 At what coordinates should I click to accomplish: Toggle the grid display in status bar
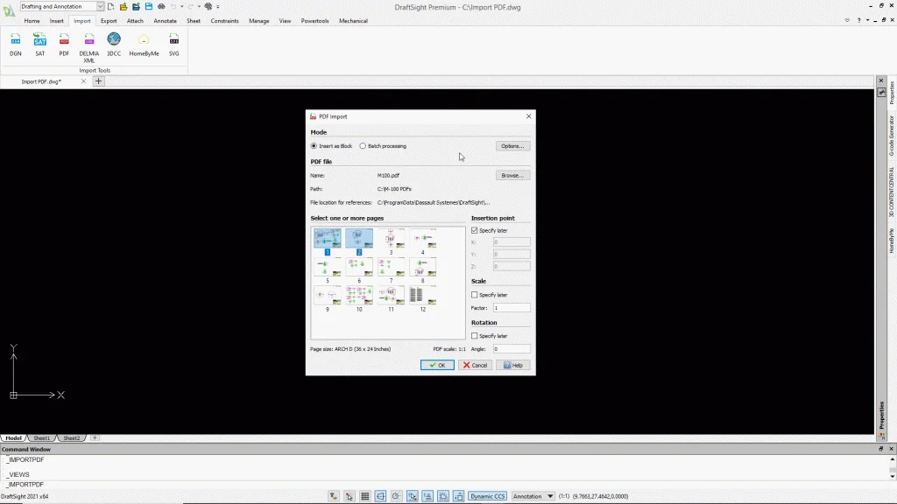(365, 496)
